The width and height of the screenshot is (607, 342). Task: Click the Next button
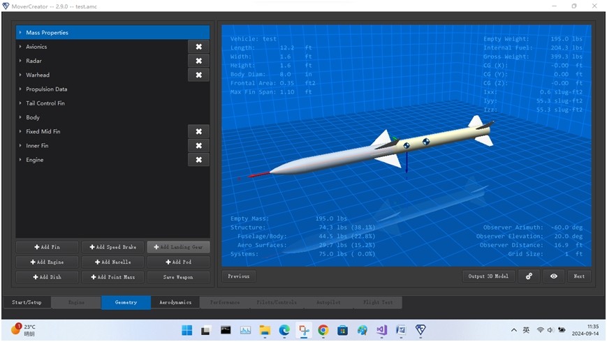tap(579, 276)
